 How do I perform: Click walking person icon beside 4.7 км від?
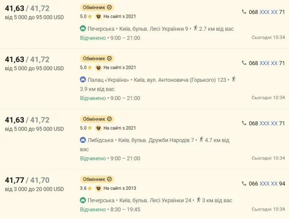201,139
